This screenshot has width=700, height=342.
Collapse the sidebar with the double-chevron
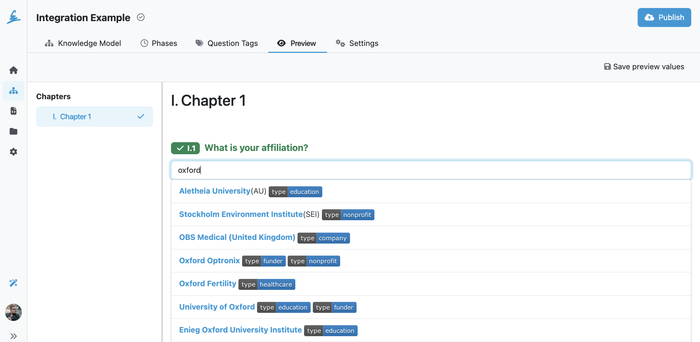pyautogui.click(x=14, y=336)
